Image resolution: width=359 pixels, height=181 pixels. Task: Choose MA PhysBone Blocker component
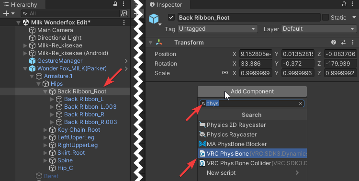coord(252,144)
